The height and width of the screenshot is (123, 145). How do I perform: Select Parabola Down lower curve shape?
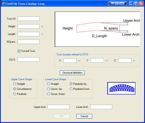tap(71, 89)
